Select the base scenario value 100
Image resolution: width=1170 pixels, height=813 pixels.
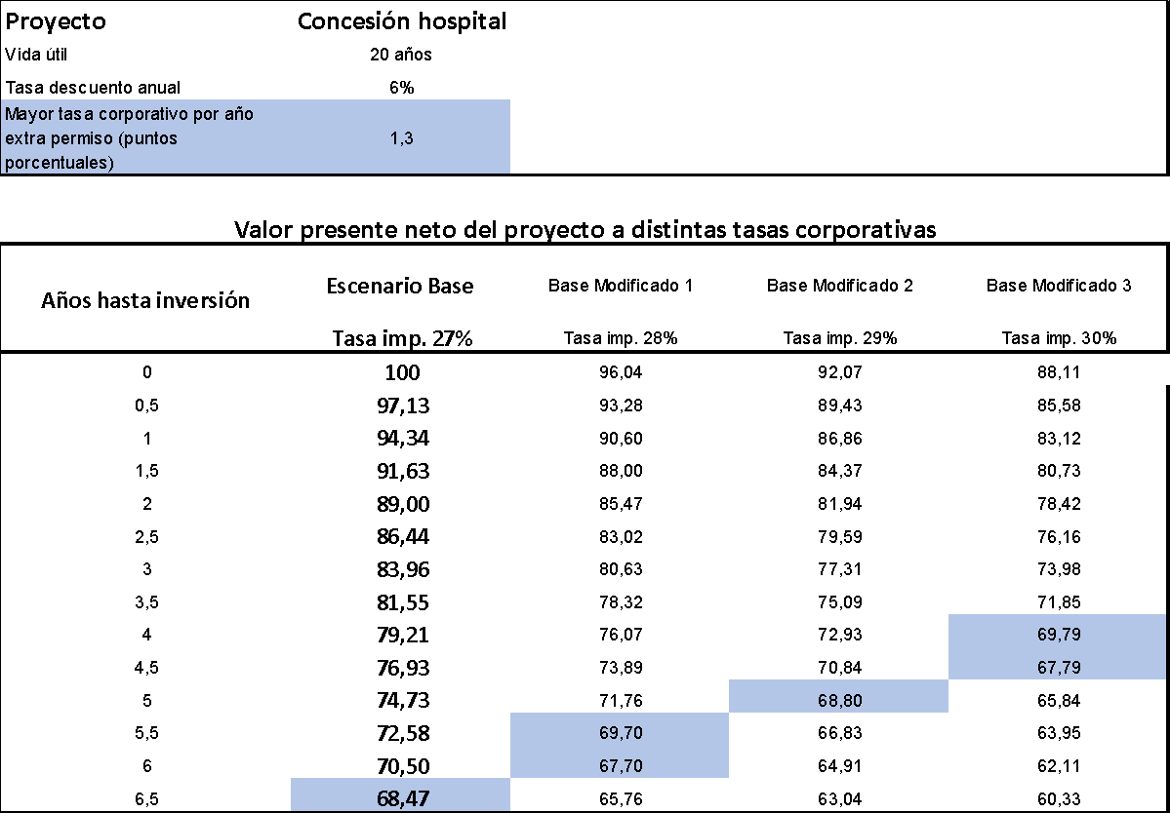[x=401, y=372]
